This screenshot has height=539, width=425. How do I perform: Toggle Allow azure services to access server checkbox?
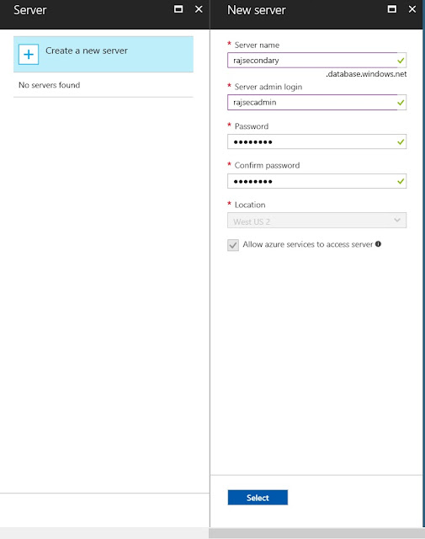(233, 245)
